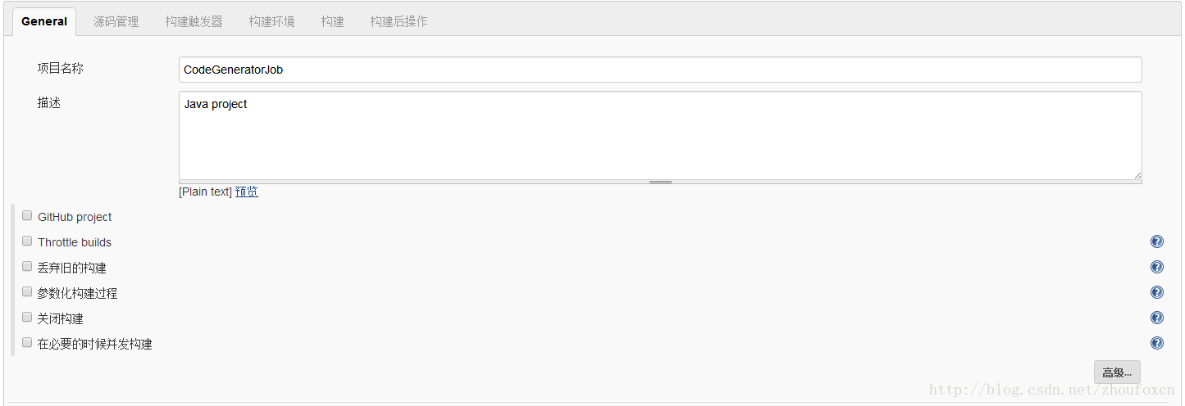Open help icon for 关闭构建

(x=1157, y=318)
